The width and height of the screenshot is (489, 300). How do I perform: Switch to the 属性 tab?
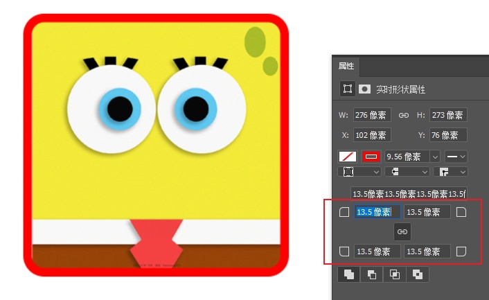[x=346, y=66]
